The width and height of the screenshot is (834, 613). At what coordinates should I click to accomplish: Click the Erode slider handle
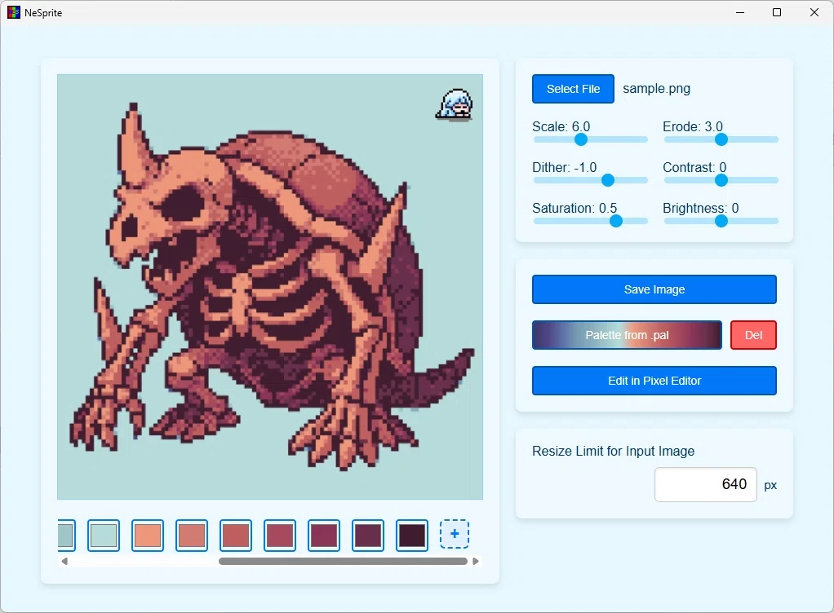[x=721, y=139]
